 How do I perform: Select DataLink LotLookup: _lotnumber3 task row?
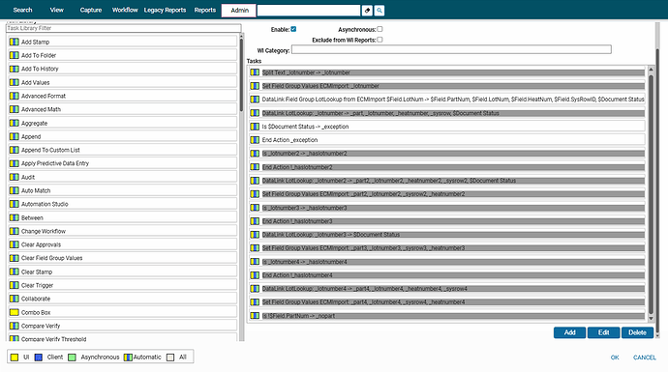[x=447, y=234]
